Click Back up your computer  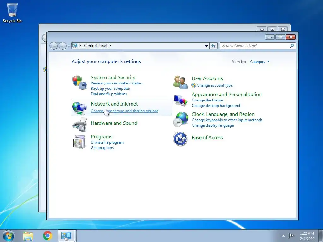tap(110, 89)
